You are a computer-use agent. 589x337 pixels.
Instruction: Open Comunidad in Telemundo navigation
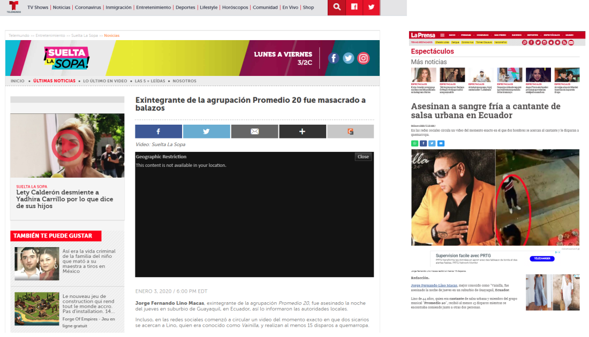pyautogui.click(x=265, y=7)
